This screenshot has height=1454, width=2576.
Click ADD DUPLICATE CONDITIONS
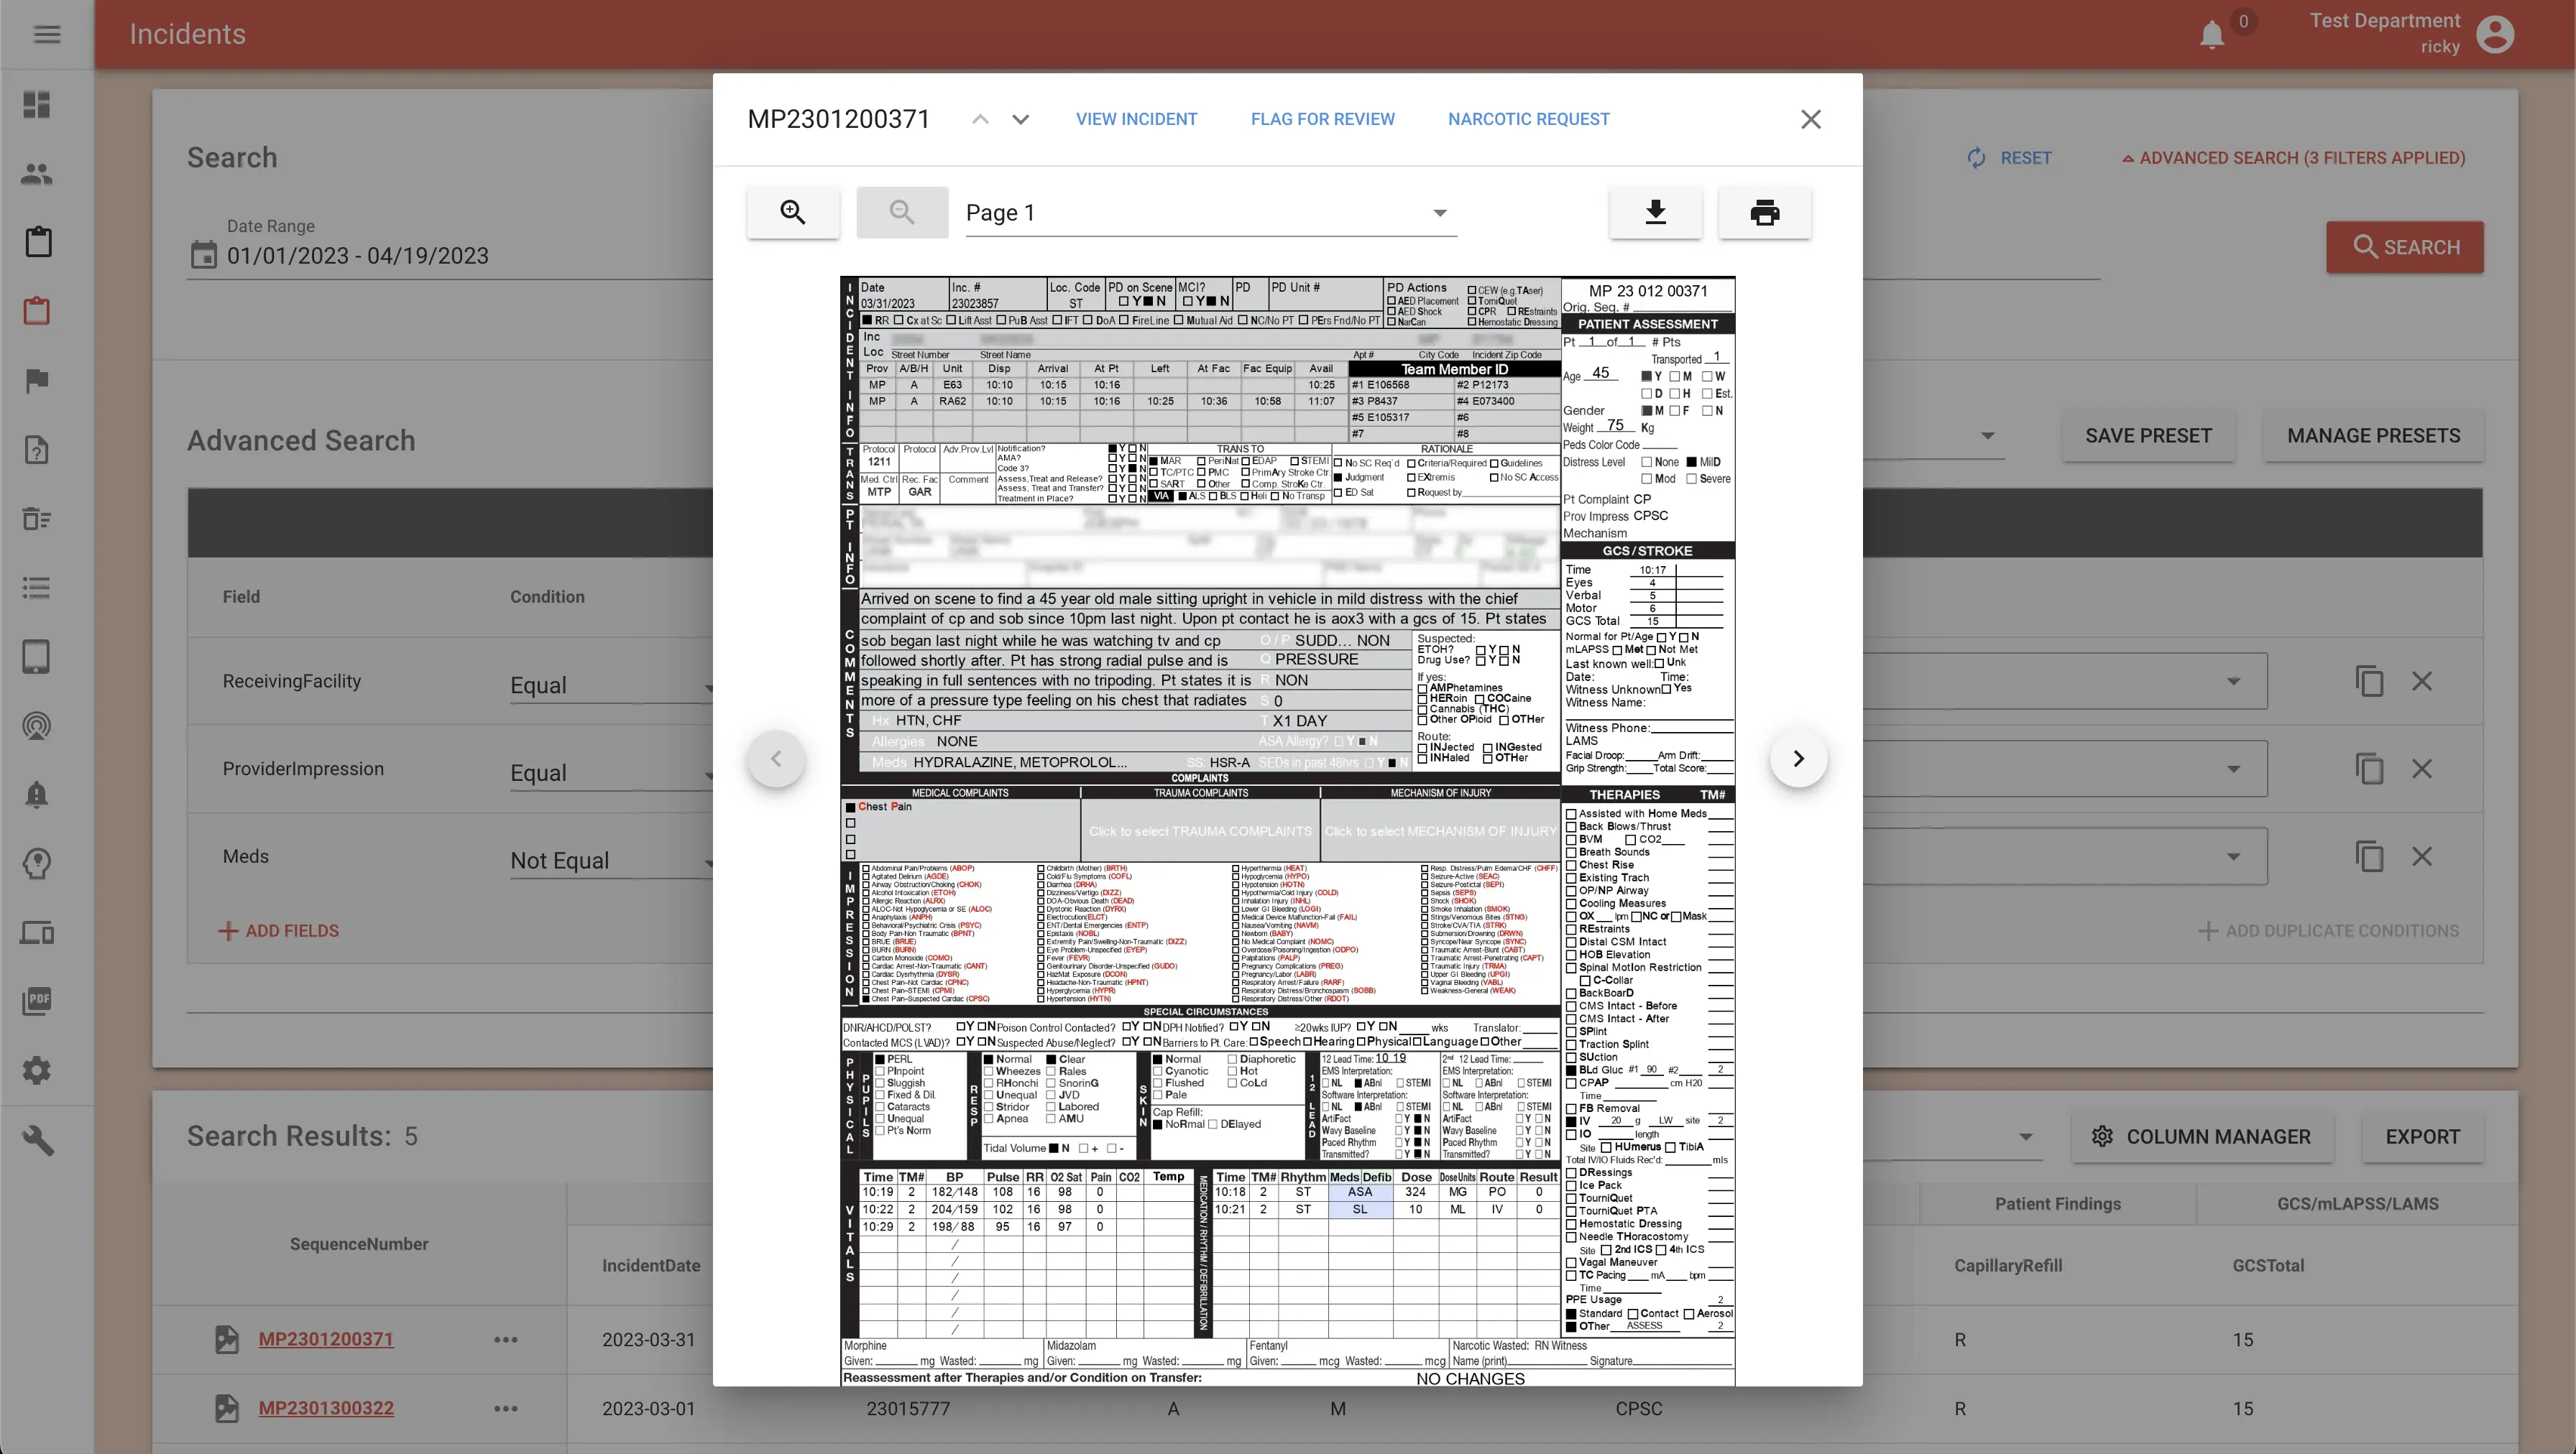pyautogui.click(x=2328, y=930)
